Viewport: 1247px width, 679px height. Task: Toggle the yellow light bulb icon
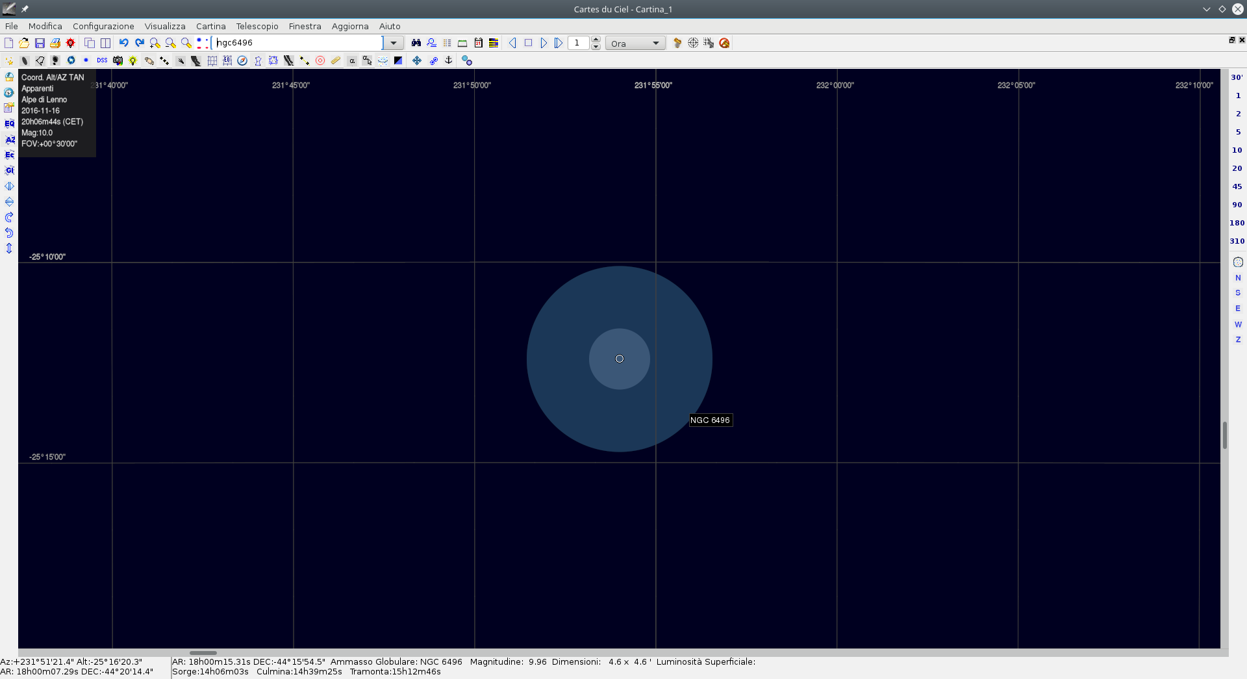[x=133, y=60]
